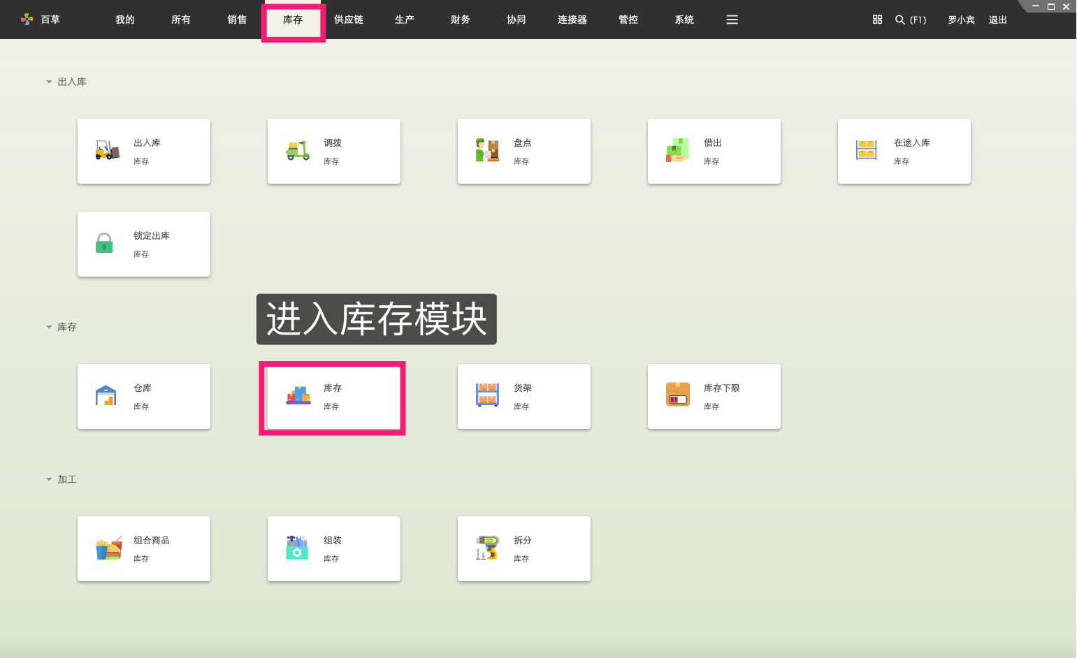Click the 货架 shelf module icon
Viewport: 1077px width, 658px height.
(486, 395)
